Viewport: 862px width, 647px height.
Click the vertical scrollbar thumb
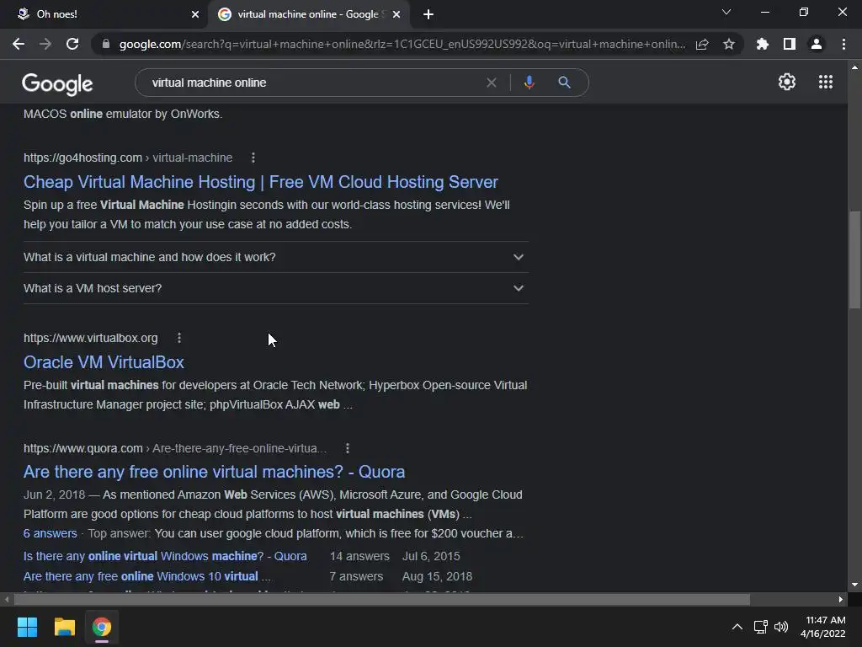[854, 259]
